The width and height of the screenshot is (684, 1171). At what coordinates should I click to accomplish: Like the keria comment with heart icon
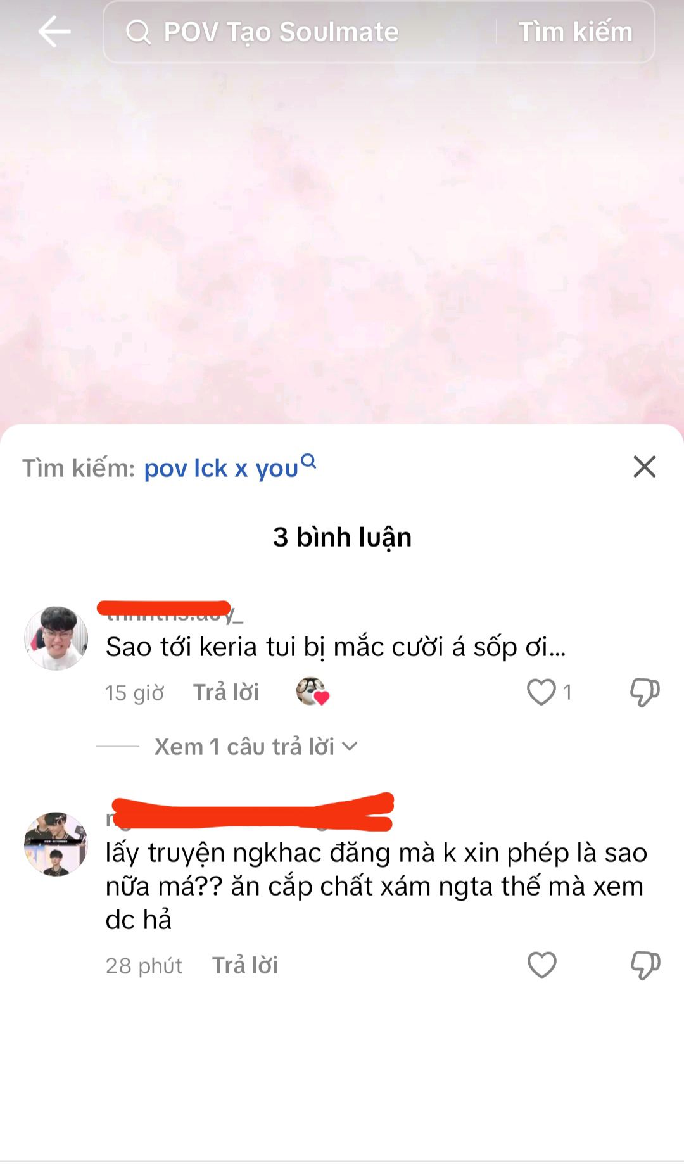pyautogui.click(x=541, y=692)
